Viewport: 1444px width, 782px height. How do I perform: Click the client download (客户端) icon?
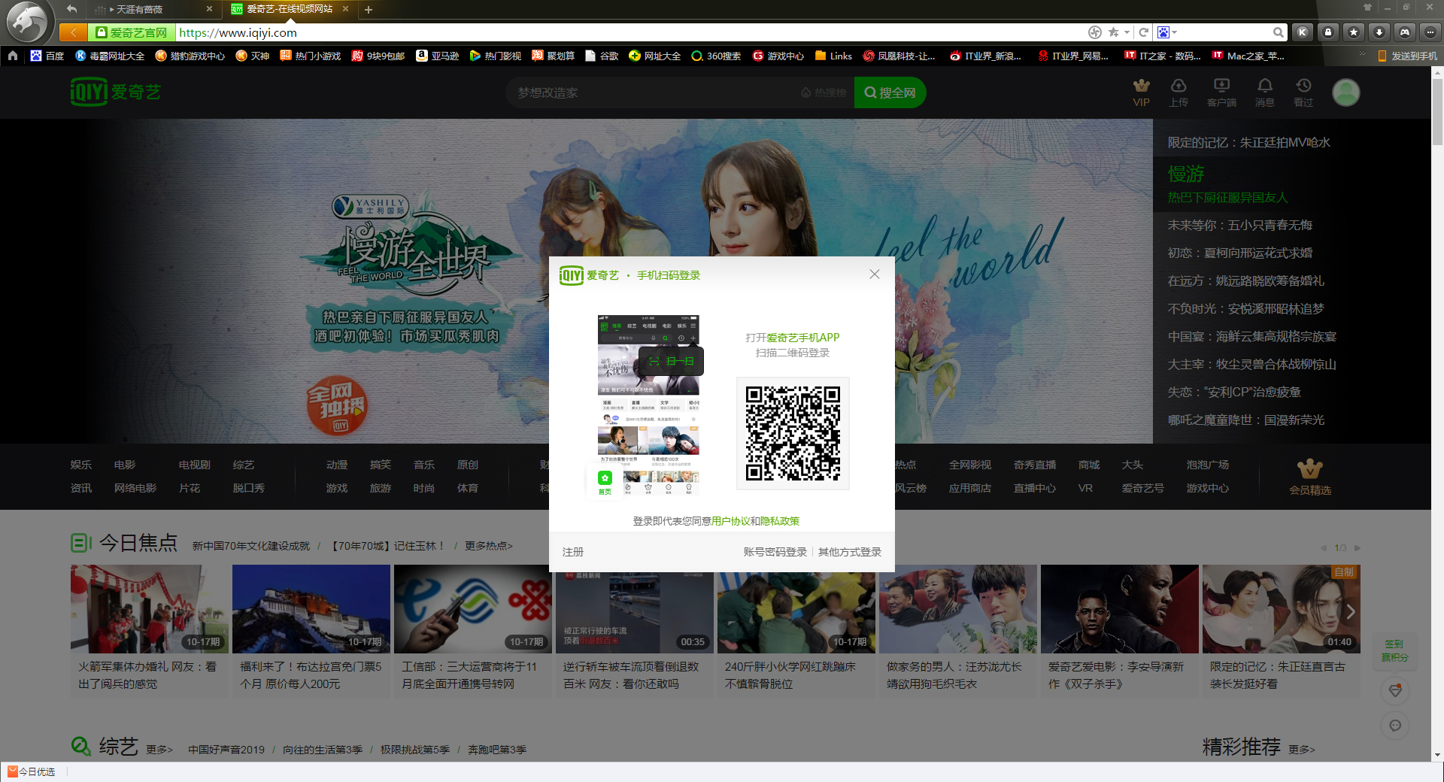click(x=1221, y=86)
